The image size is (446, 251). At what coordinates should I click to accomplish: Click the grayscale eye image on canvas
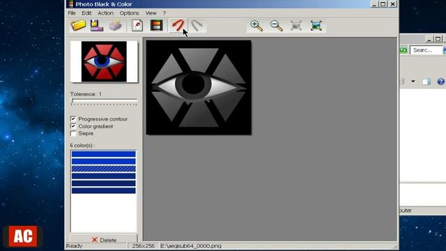pos(199,87)
